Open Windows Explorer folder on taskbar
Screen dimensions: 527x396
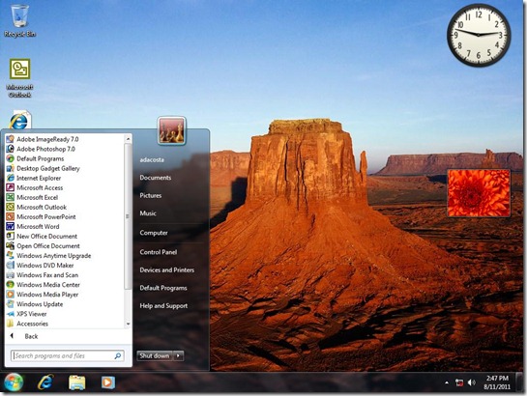coord(77,382)
